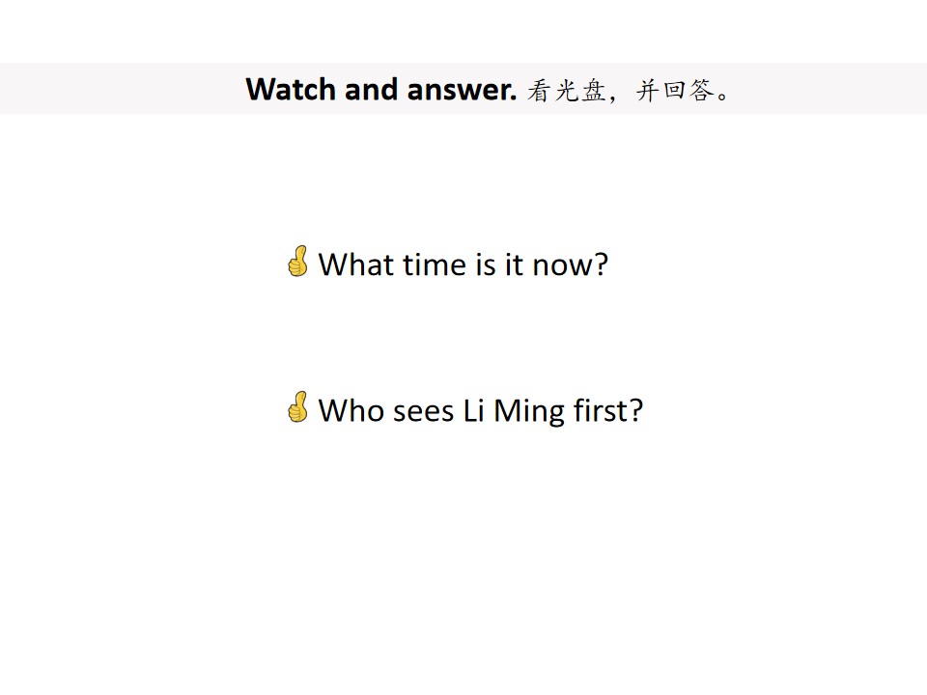This screenshot has width=927, height=695.
Task: Select the question "What time is it now?"
Action: (463, 264)
